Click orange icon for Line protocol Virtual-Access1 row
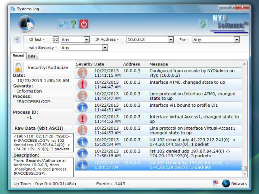Screen dimensions: 259x194 point(83,130)
